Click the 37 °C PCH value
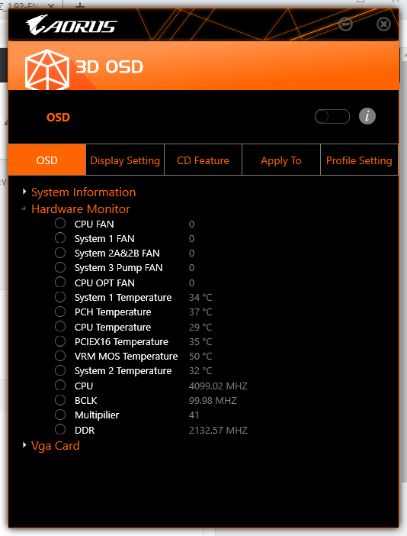Screen dimensions: 407x536 point(200,312)
